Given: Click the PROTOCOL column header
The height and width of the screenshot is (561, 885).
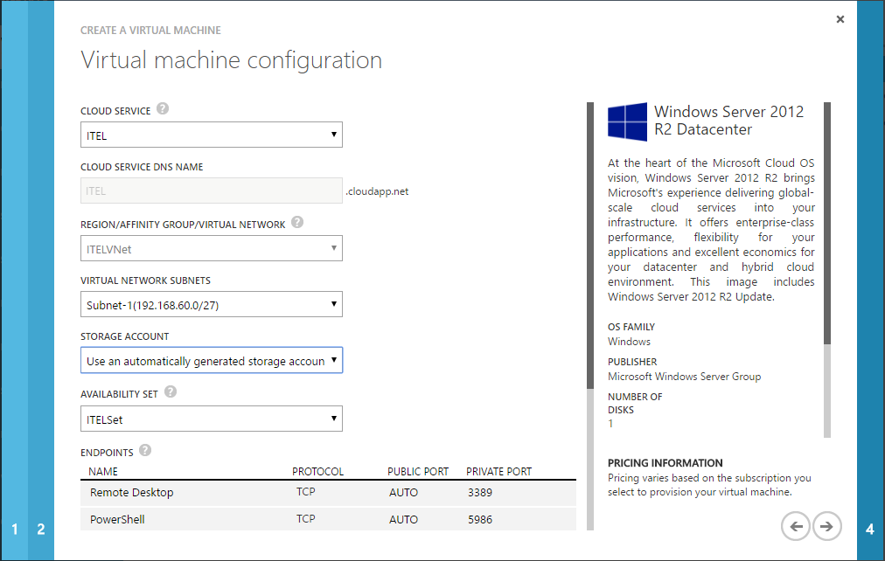Looking at the screenshot, I should point(317,471).
